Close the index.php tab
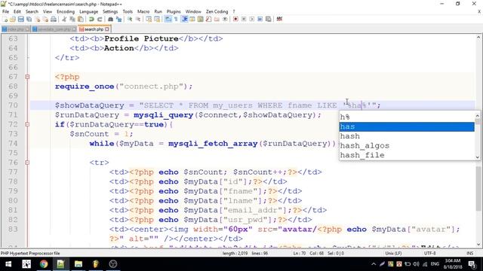The width and height of the screenshot is (483, 271). click(27, 29)
